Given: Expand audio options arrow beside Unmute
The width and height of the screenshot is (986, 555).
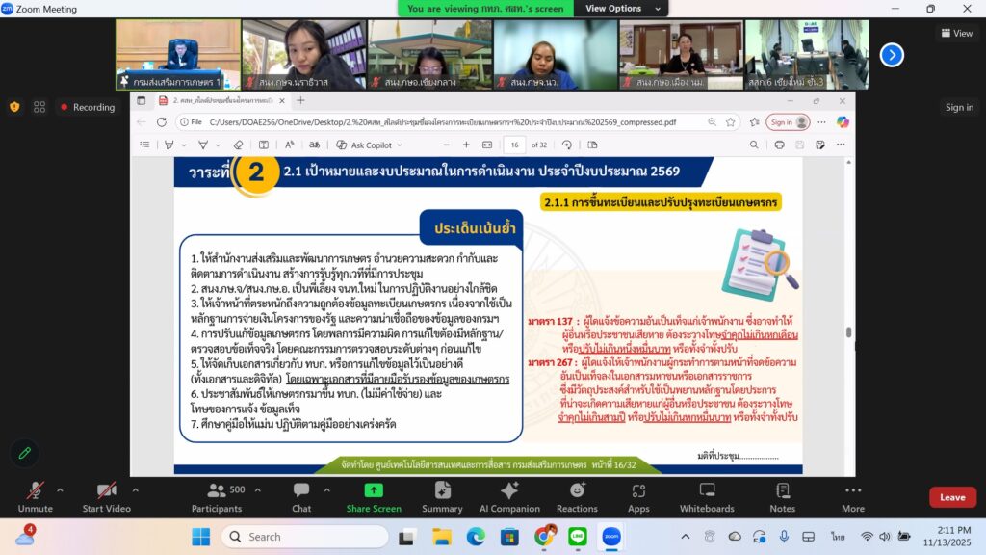Looking at the screenshot, I should pos(60,489).
